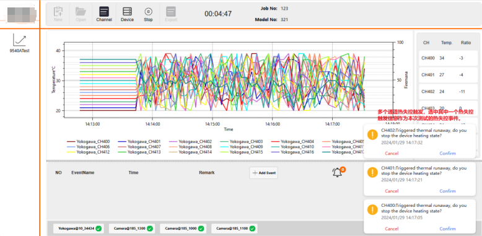Screen dimensions: 482x236
Task: Toggle Yokogawa_CH416 legend series
Action: tap(292, 152)
